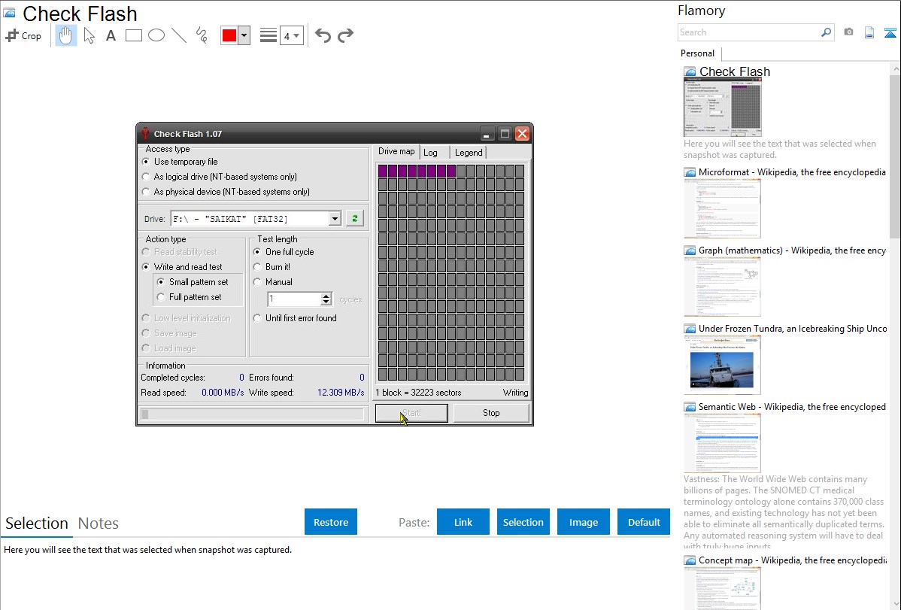This screenshot has height=610, width=901.
Task: Click the Paste Link button
Action: pyautogui.click(x=463, y=522)
